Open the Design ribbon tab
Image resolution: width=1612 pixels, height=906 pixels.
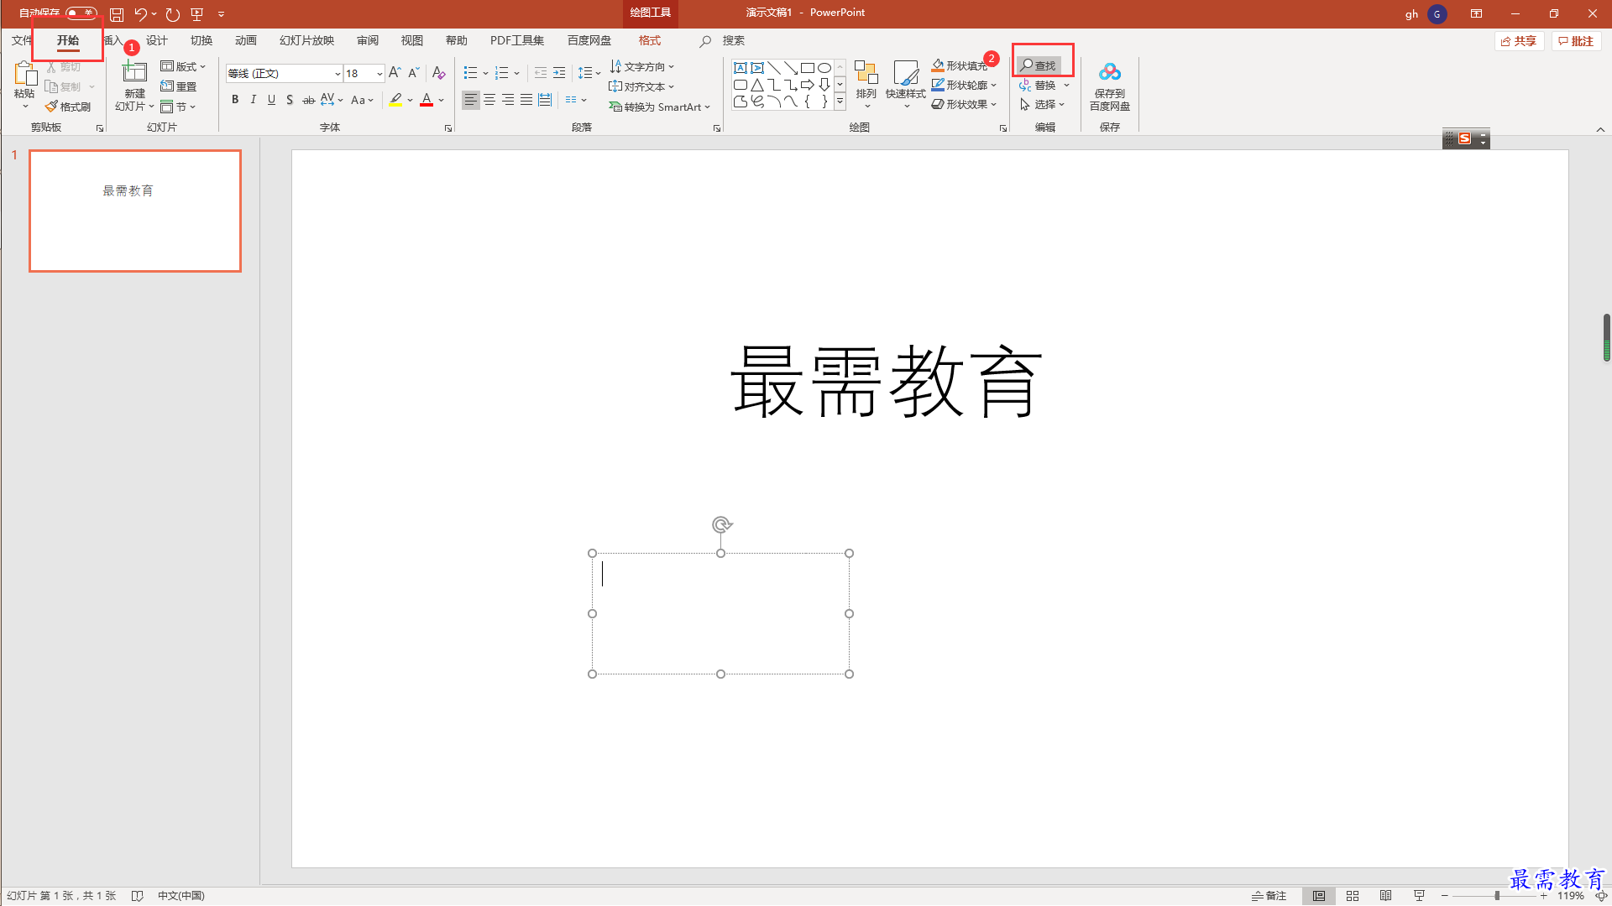(x=157, y=40)
